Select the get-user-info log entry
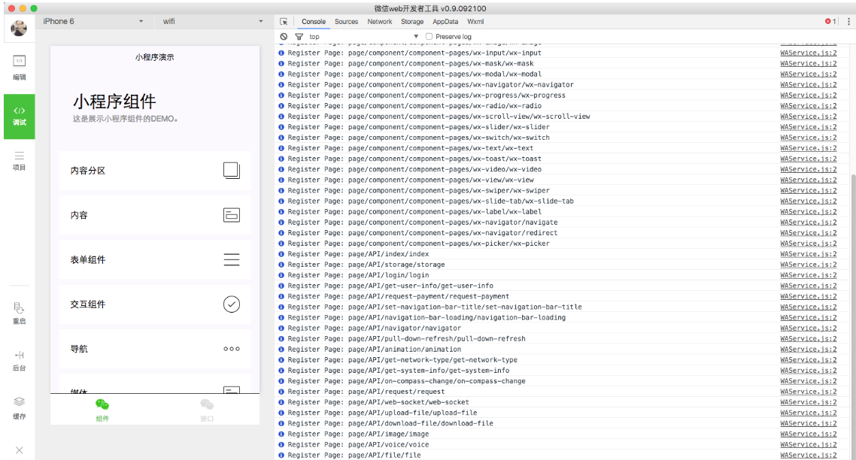This screenshot has height=460, width=856. [x=563, y=286]
